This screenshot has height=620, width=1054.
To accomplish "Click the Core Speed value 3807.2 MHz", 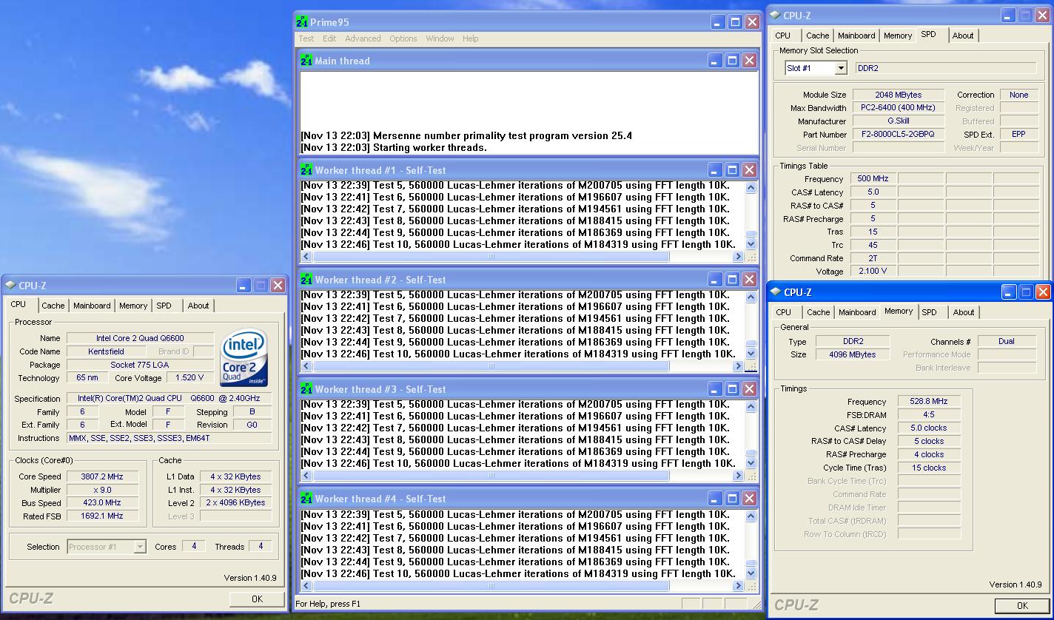I will pos(102,476).
